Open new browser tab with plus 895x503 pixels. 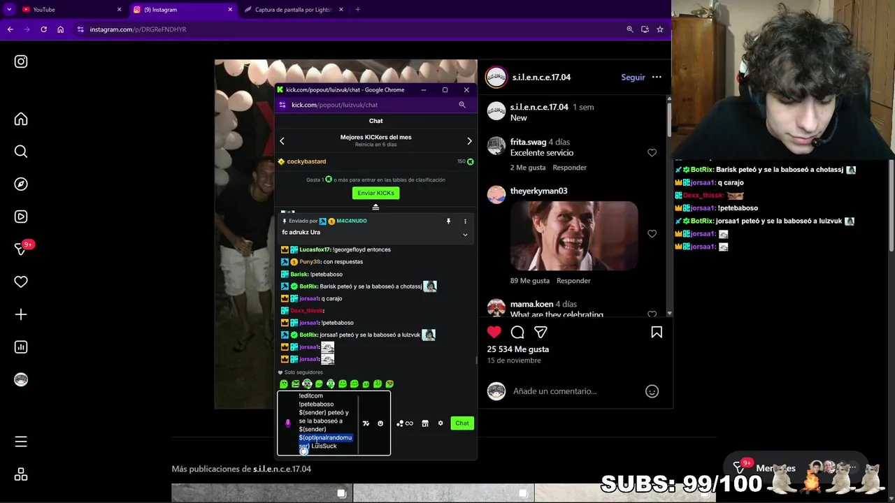coord(358,10)
